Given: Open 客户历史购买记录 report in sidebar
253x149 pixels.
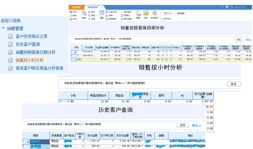Looking at the screenshot, I should [32, 36].
